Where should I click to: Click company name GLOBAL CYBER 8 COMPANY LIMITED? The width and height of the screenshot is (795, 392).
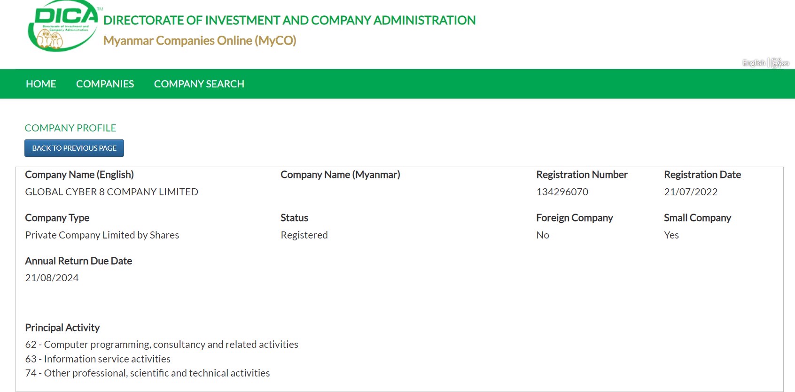pos(111,192)
